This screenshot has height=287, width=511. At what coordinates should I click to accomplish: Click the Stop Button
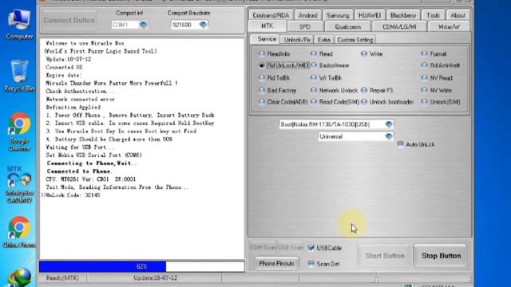click(441, 256)
